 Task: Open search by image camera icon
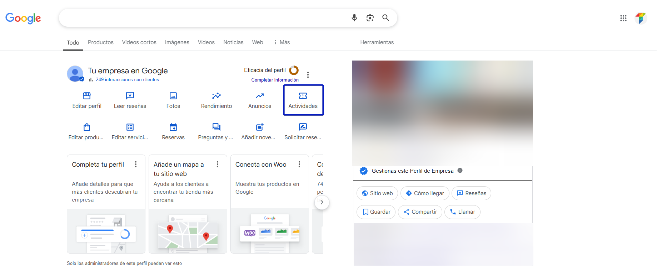pos(370,18)
